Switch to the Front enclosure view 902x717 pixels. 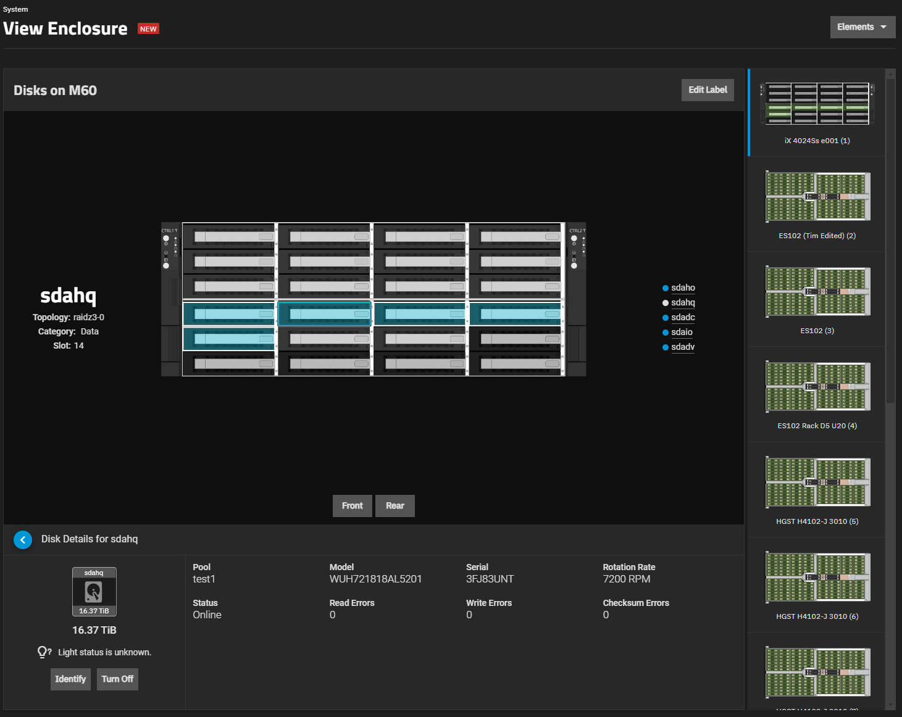[353, 506]
